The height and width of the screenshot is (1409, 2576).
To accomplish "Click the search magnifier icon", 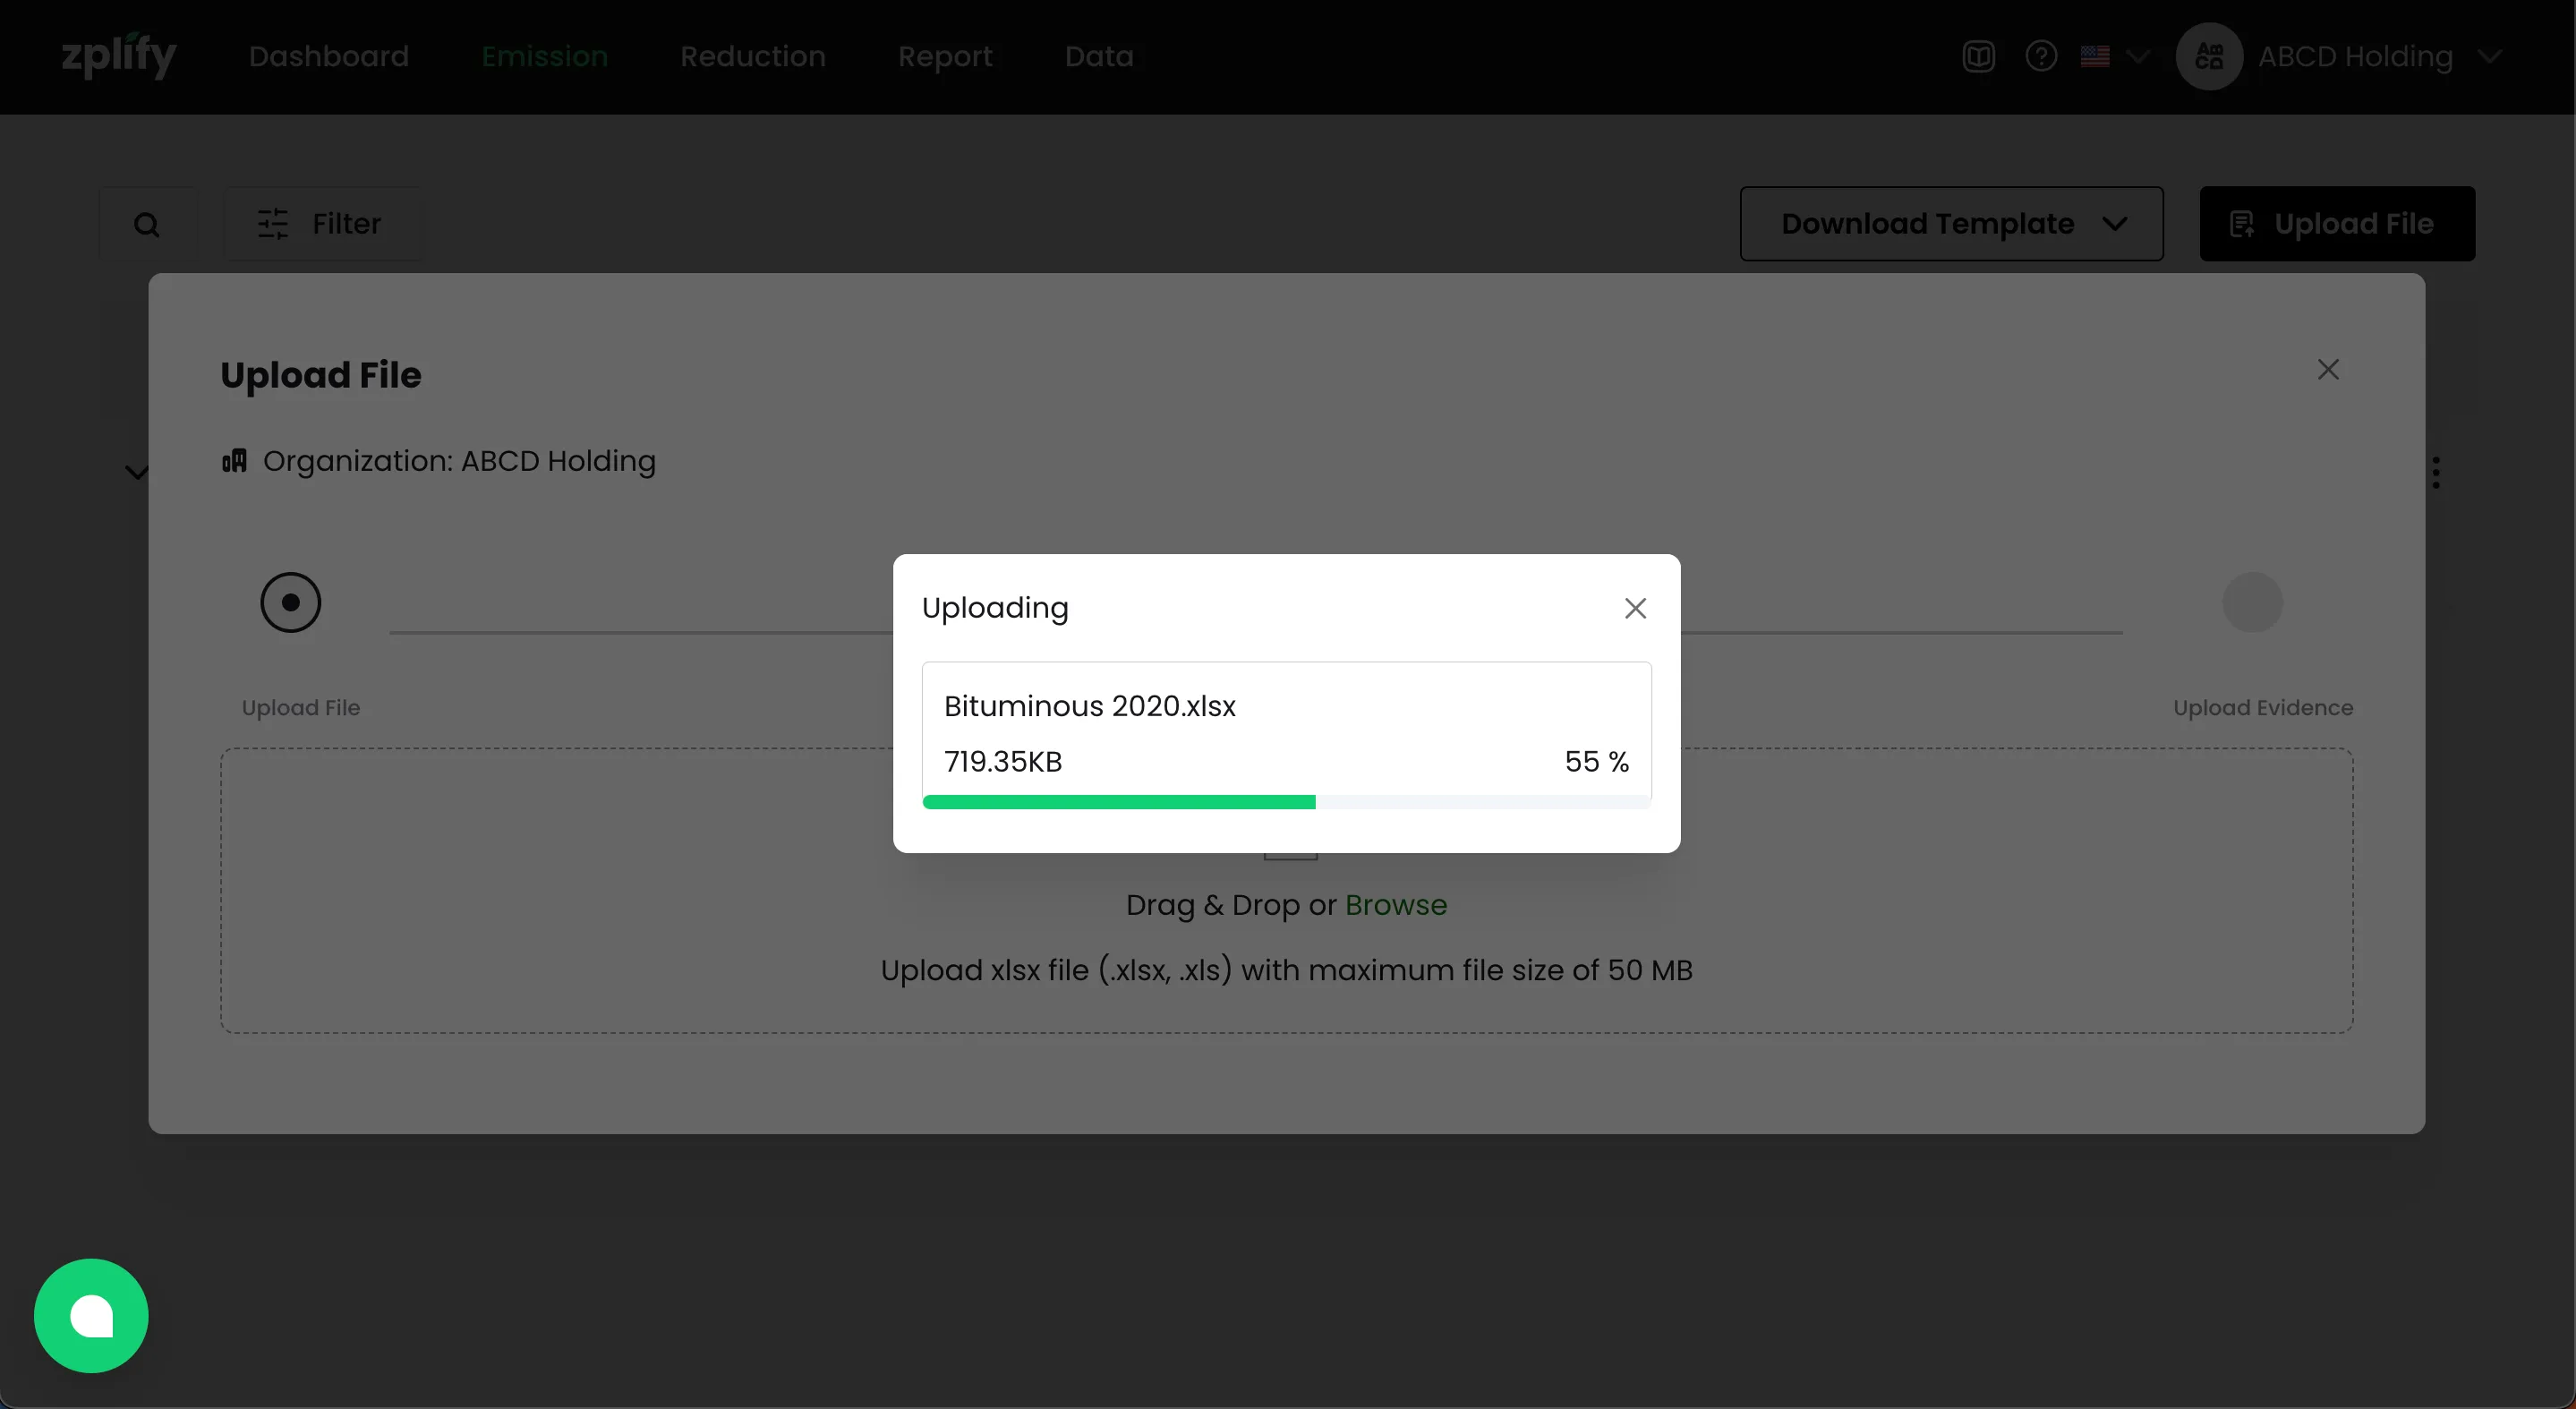I will [147, 224].
